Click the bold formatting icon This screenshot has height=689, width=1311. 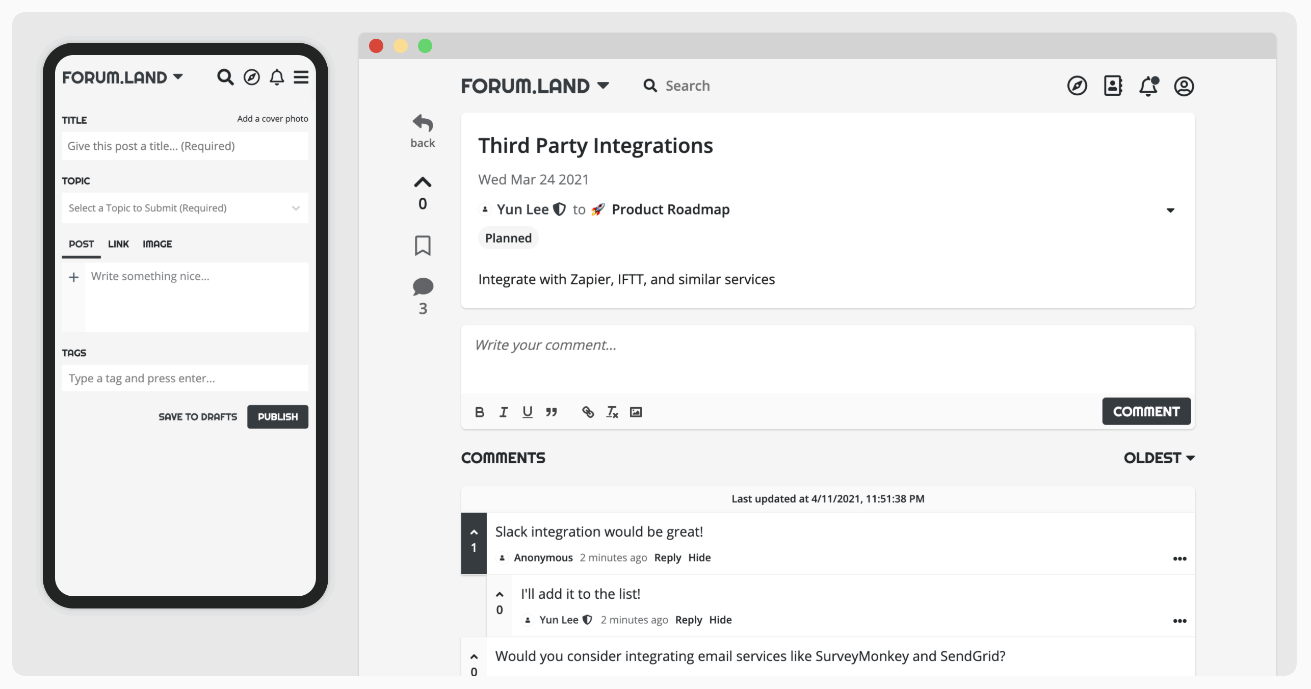[479, 412]
